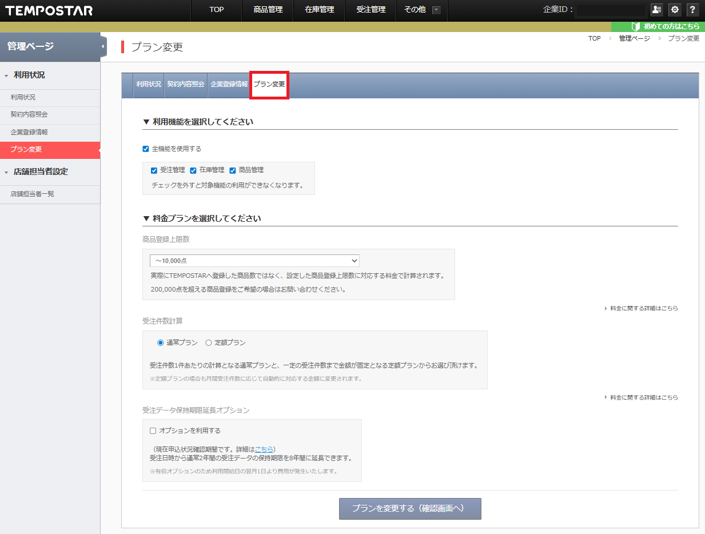Image resolution: width=705 pixels, height=534 pixels.
Task: Click TOP in the breadcrumb trail
Action: pyautogui.click(x=595, y=38)
